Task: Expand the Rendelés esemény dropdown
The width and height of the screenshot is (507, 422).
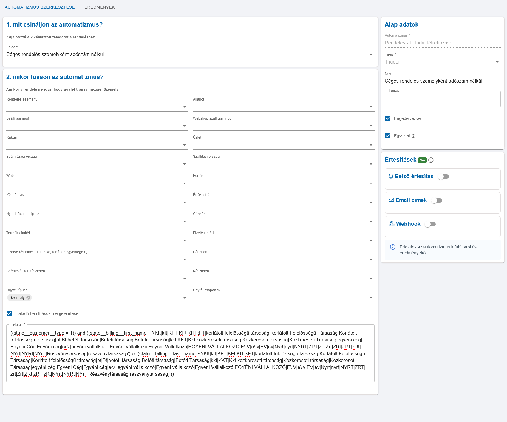Action: 97,107
